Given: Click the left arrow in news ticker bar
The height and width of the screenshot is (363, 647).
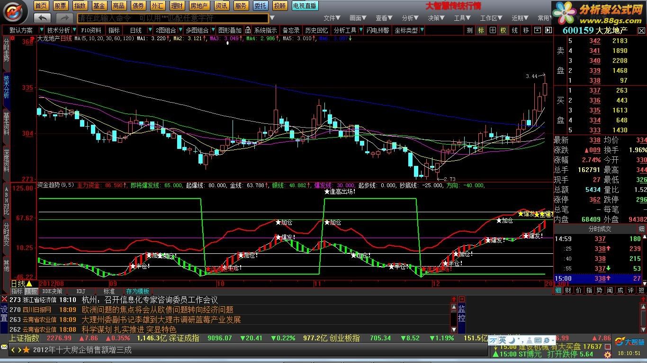Looking at the screenshot, I should [x=13, y=350].
